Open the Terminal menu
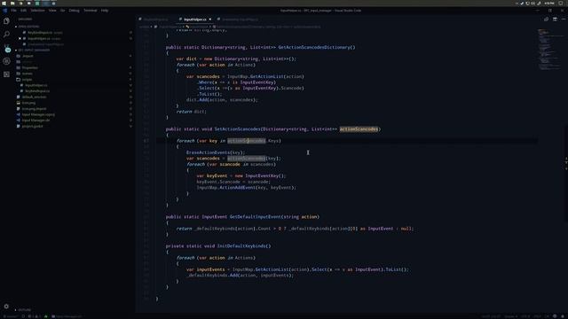This screenshot has width=568, height=319. tap(91, 11)
